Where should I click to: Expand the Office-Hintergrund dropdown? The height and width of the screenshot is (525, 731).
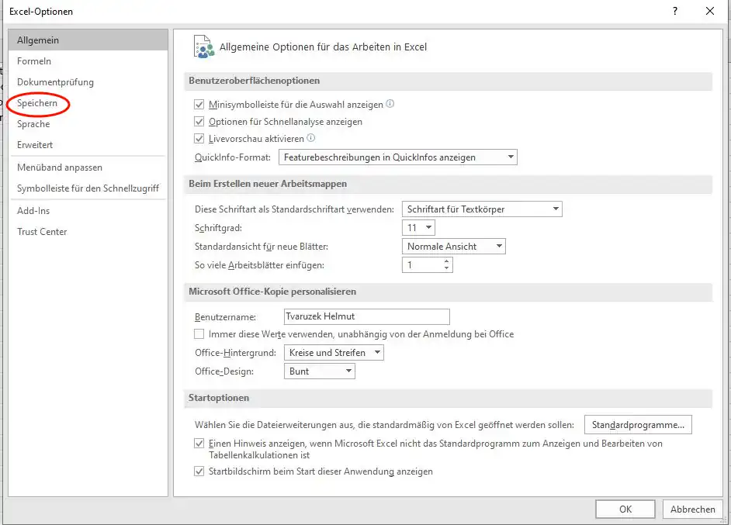tap(334, 353)
